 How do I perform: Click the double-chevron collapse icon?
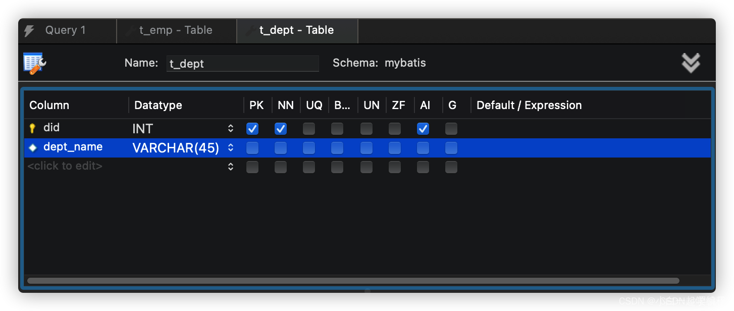[x=691, y=63]
